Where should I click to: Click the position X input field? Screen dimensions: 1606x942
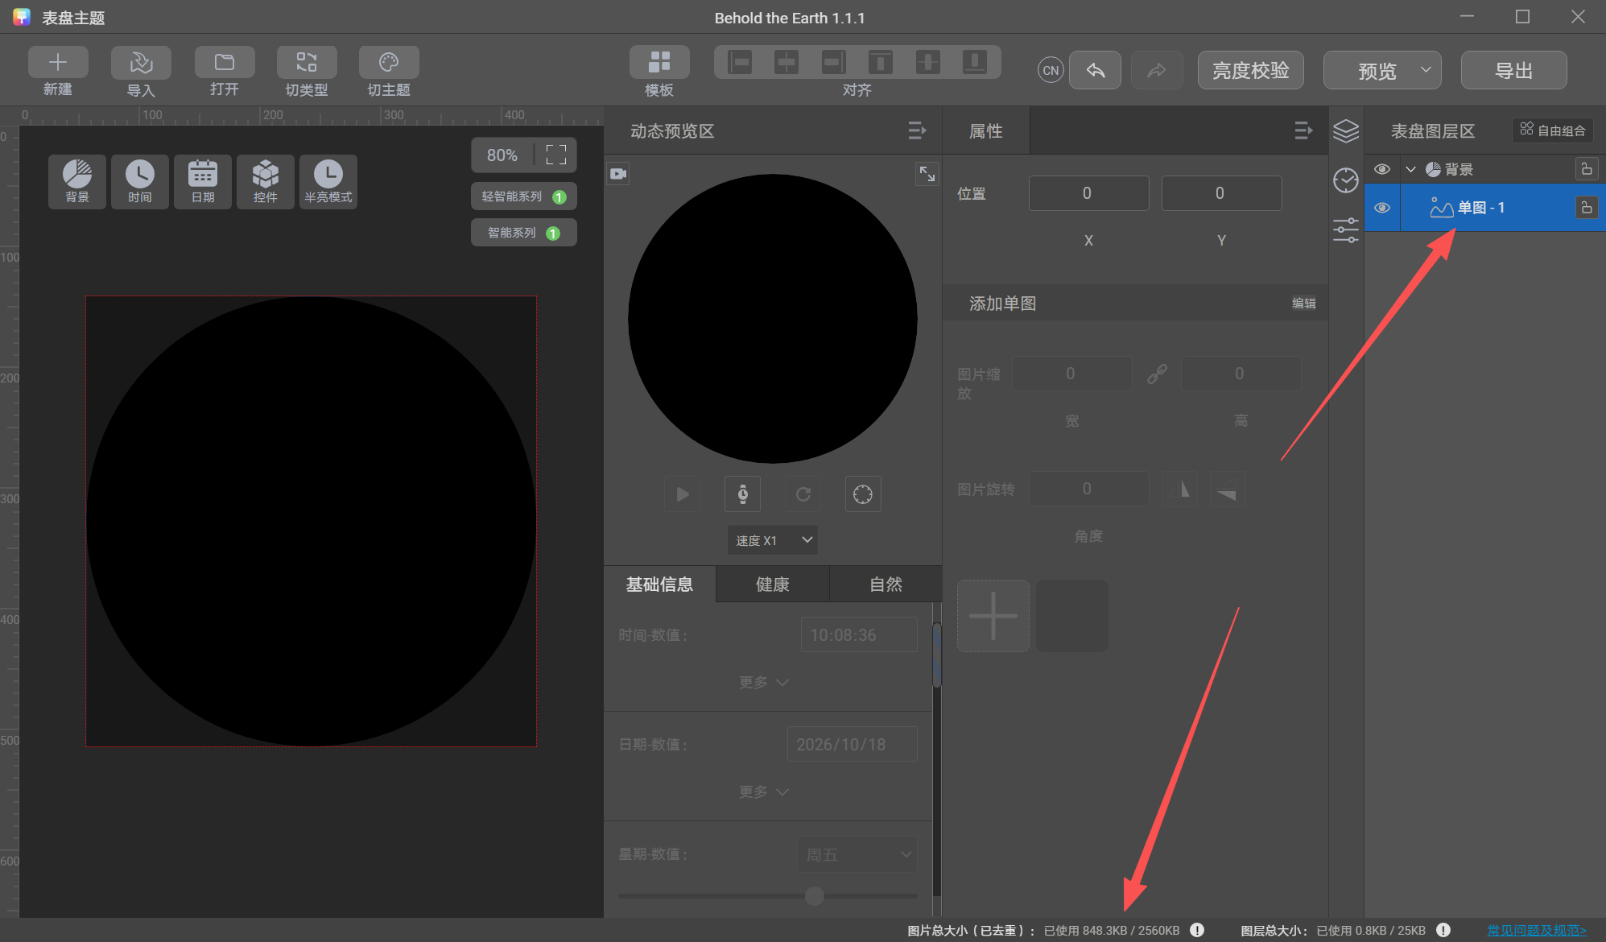click(1088, 193)
